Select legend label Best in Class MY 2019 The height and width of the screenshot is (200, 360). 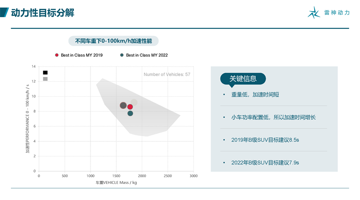click(x=82, y=55)
